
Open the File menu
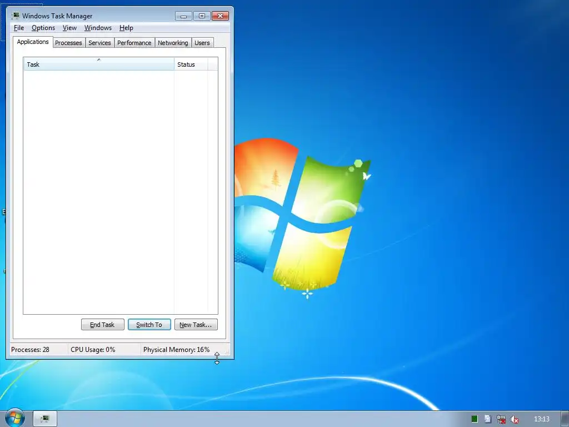click(19, 28)
